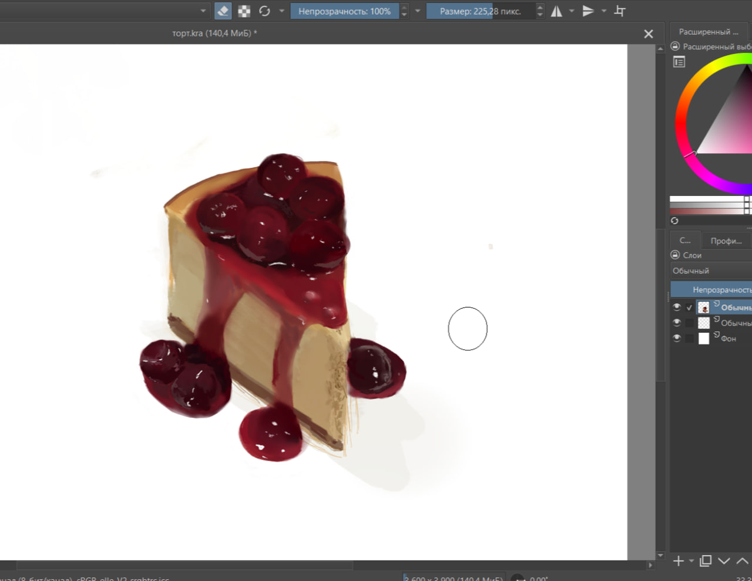Switch to the Профи... tab
Screen dimensions: 752x581
726,241
